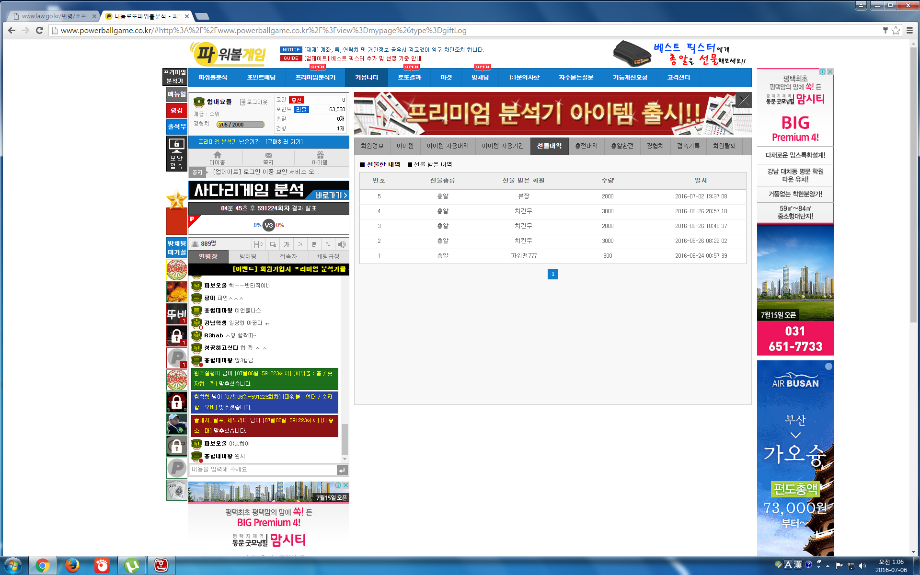Click pagination page 1 button
The image size is (920, 575).
[552, 274]
